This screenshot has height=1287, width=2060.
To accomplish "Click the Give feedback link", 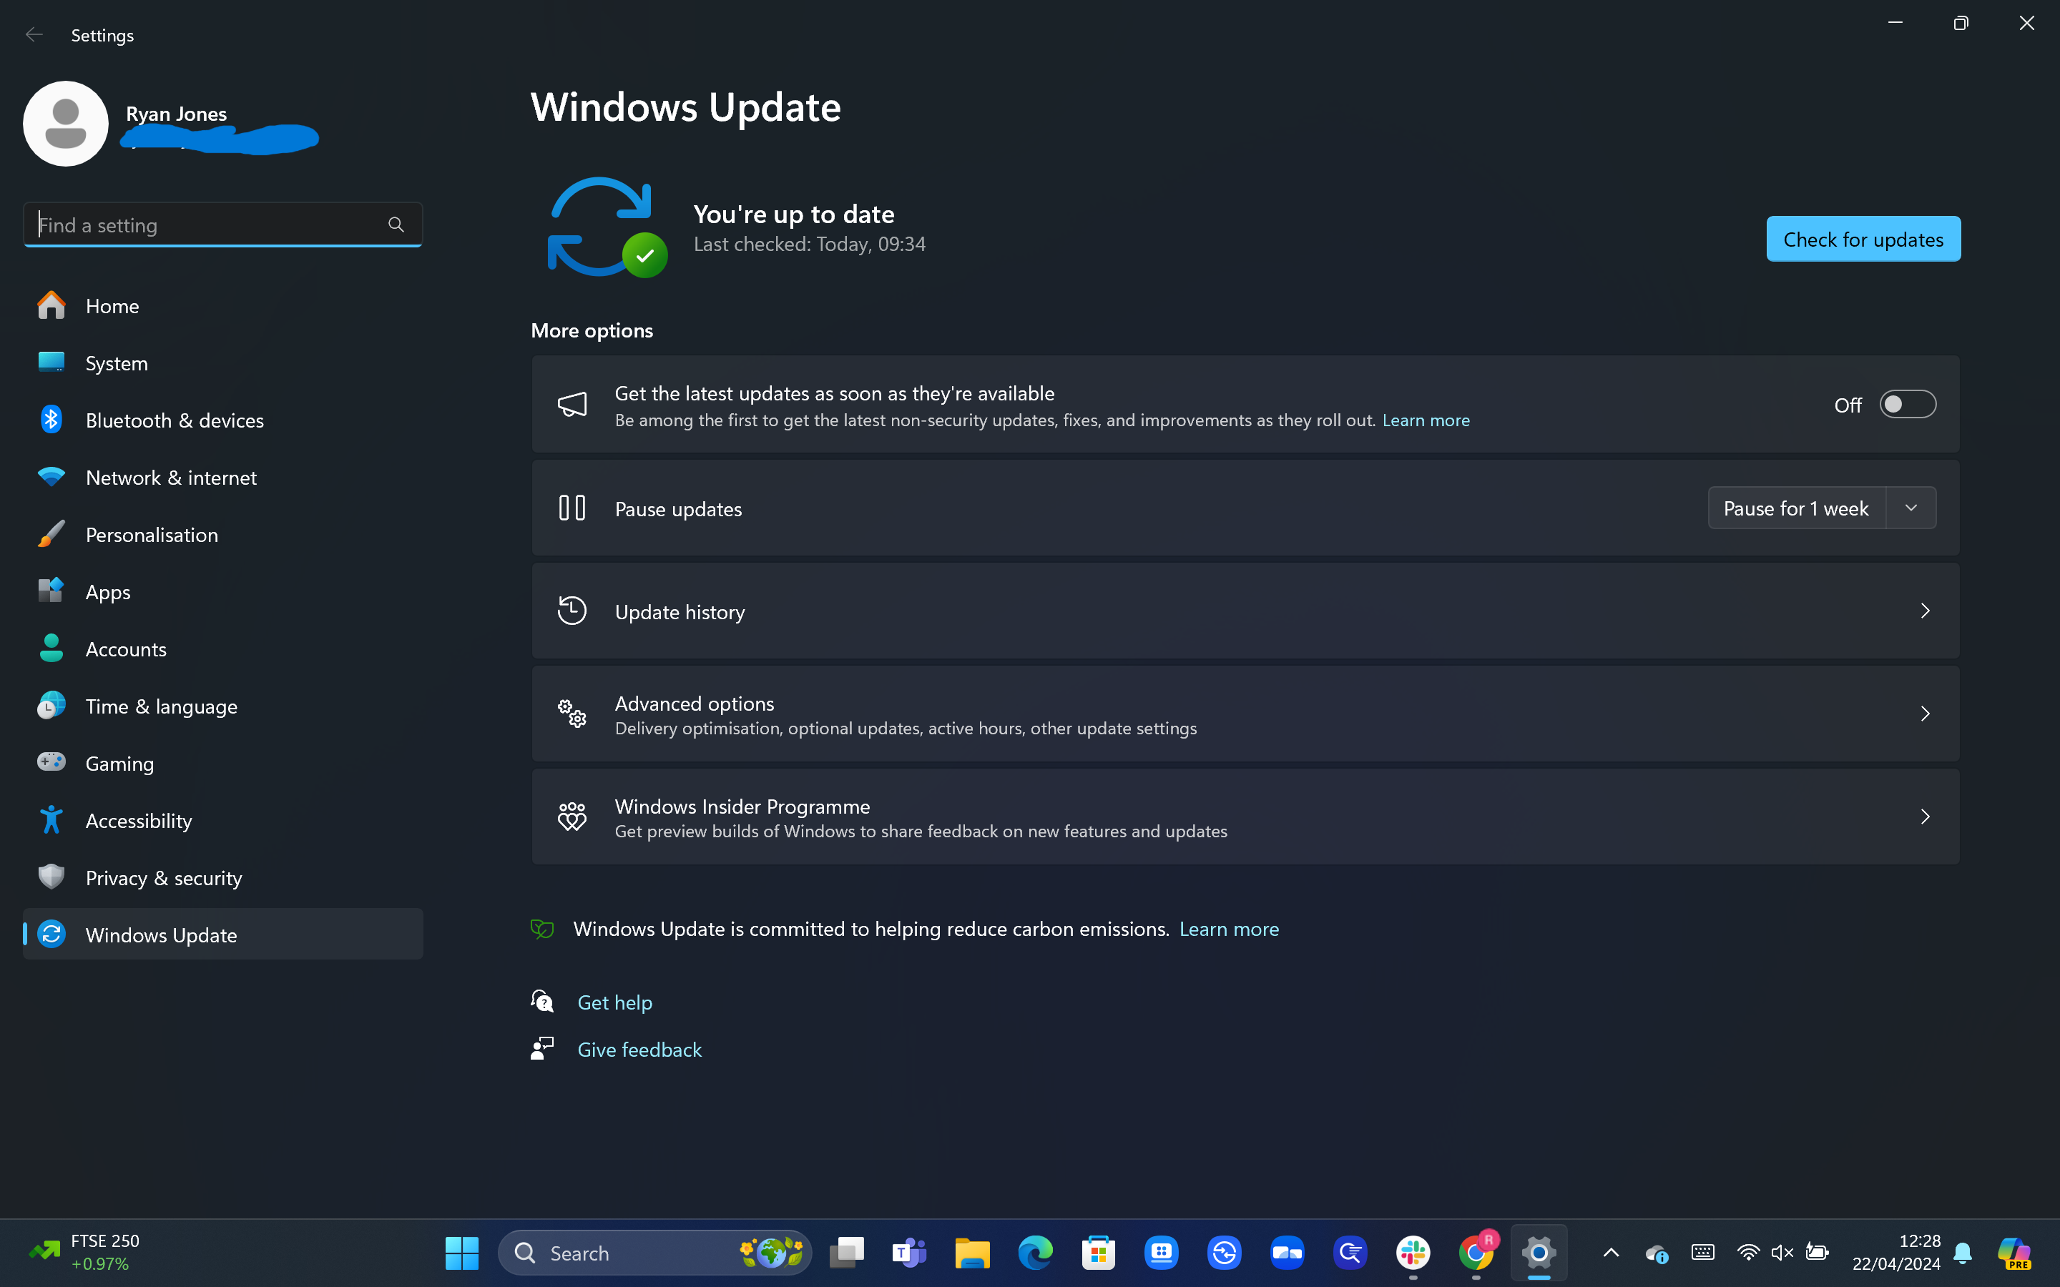I will (639, 1050).
